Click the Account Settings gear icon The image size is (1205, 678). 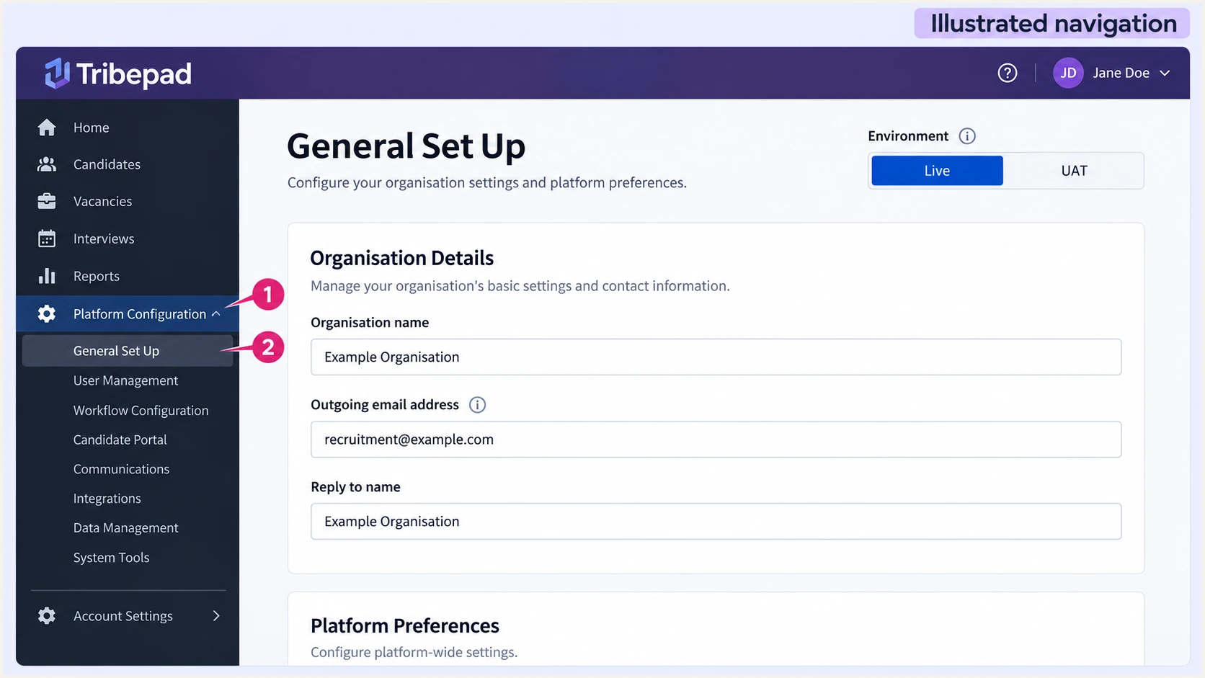click(47, 616)
